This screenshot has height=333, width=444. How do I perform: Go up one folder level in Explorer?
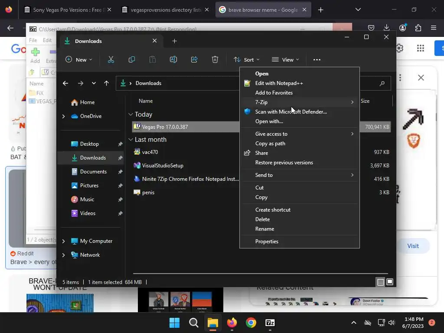pos(107,83)
